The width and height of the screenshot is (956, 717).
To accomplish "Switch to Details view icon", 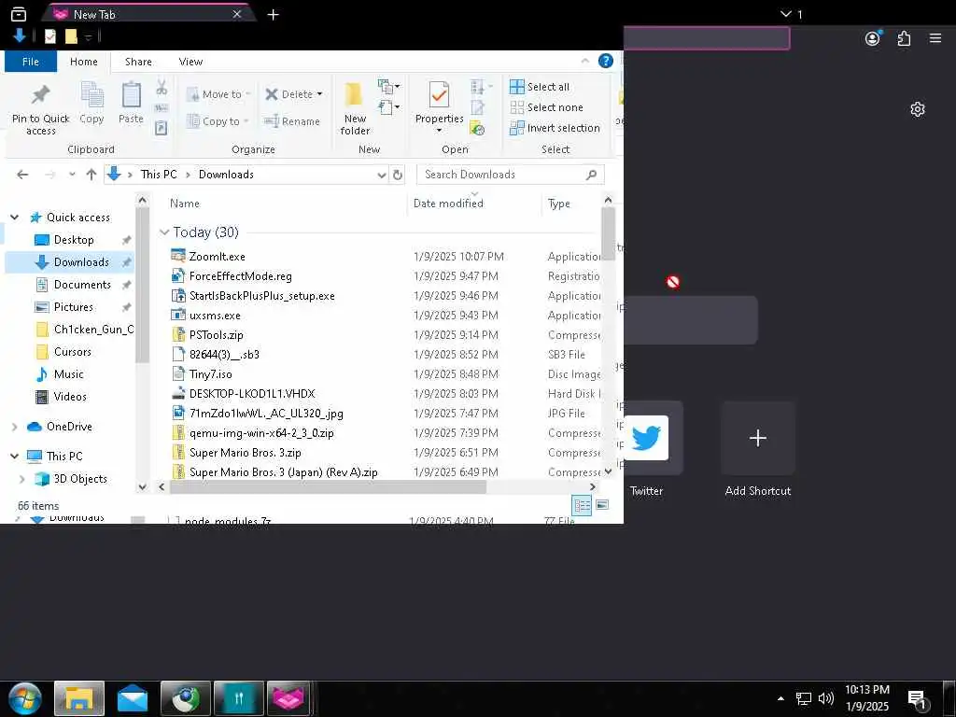I will coord(582,505).
